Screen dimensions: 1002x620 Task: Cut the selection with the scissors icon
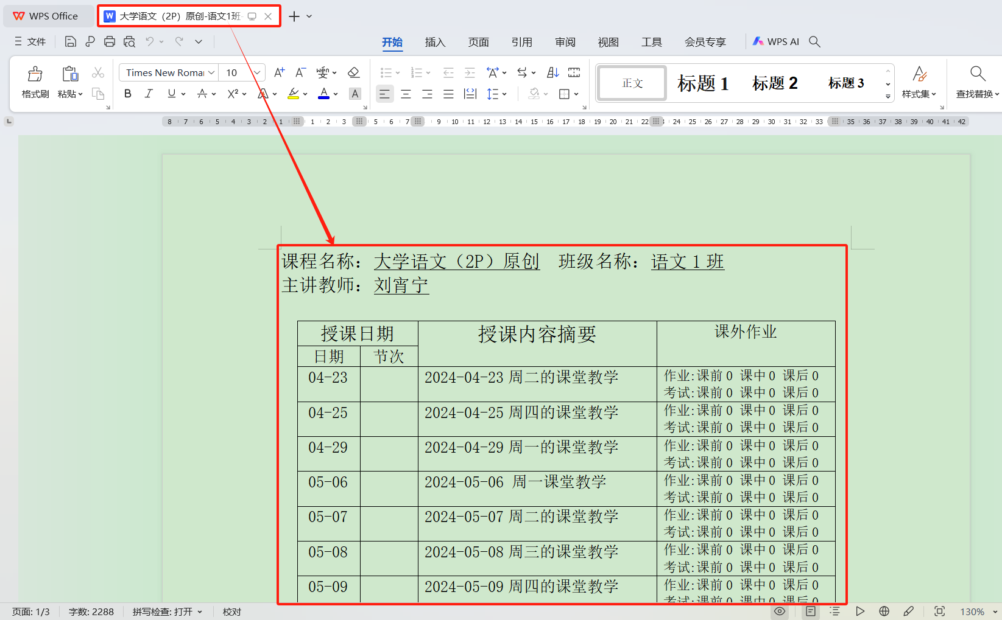(97, 72)
